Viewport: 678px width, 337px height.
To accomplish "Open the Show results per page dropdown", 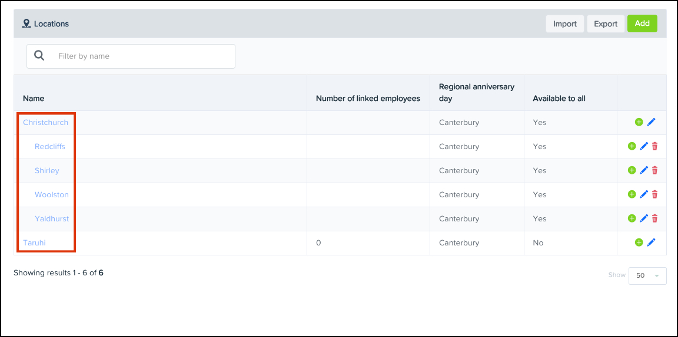I will click(x=647, y=275).
